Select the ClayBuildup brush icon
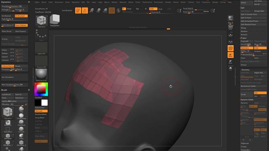Viewport: 269px width, 151px height. [x=21, y=116]
